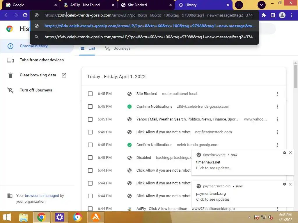Check the Disabled tracking entry checkbox

(x=90, y=158)
